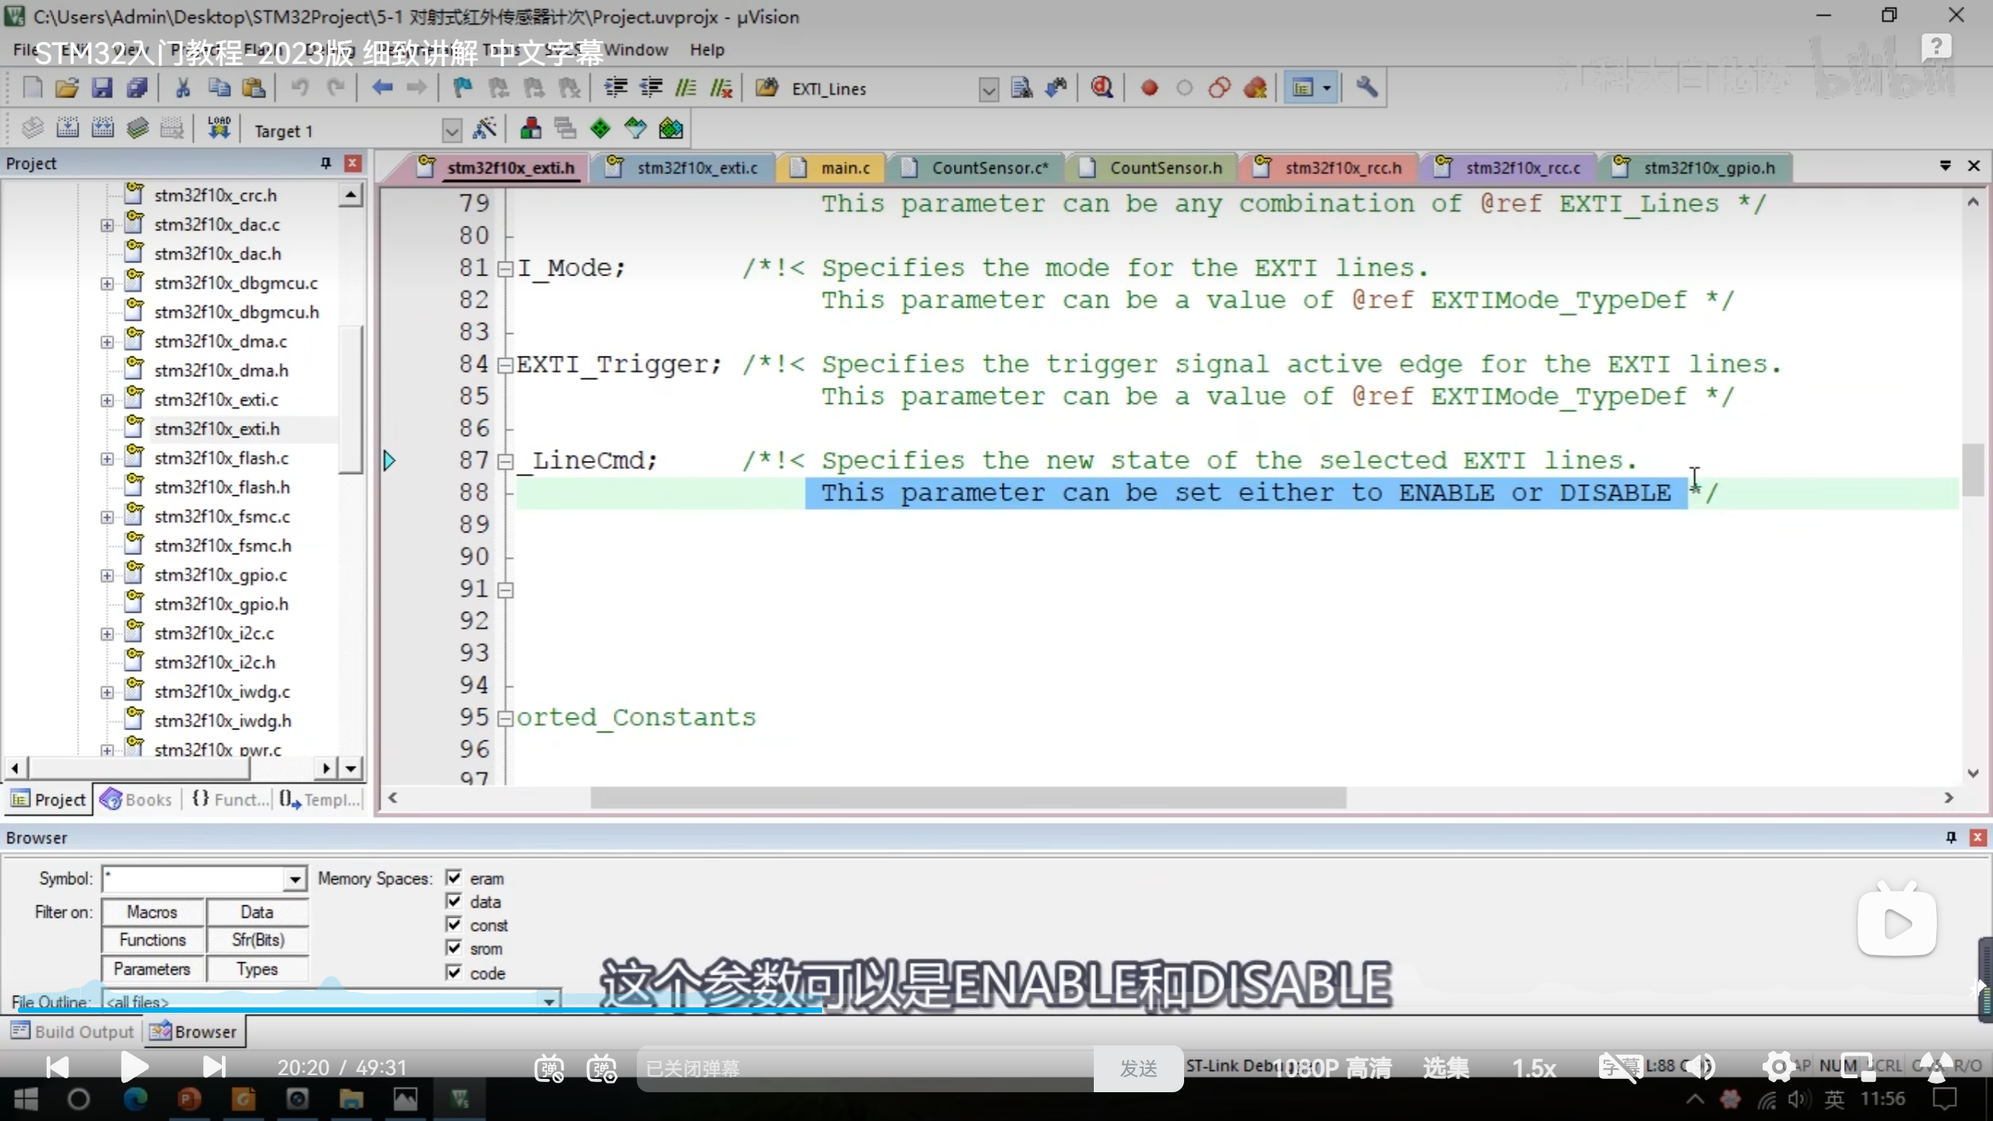1993x1121 pixels.
Task: Switch to the main.c editor tab
Action: (x=844, y=168)
